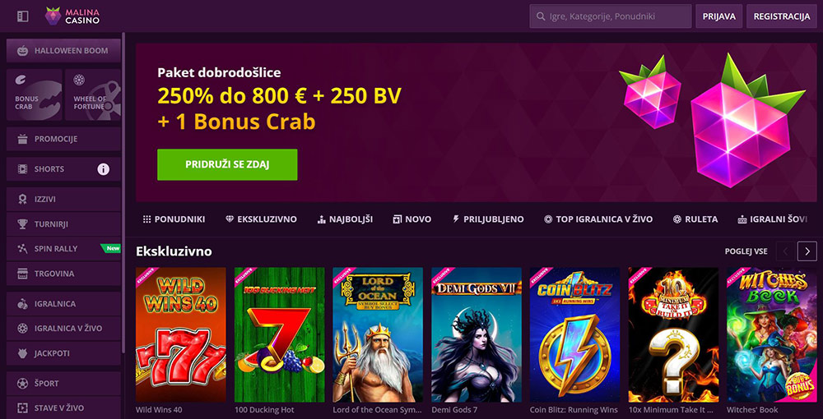Select the Novo category tab
823x419 pixels.
[412, 219]
